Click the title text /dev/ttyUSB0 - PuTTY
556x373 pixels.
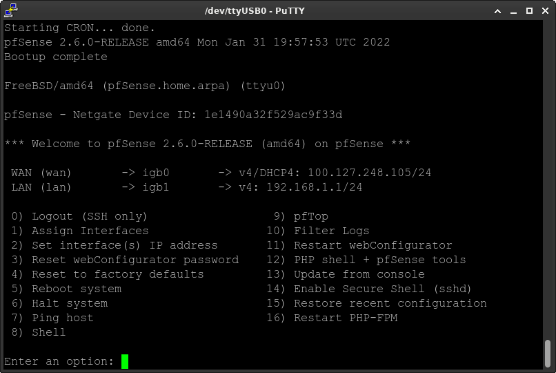point(255,11)
